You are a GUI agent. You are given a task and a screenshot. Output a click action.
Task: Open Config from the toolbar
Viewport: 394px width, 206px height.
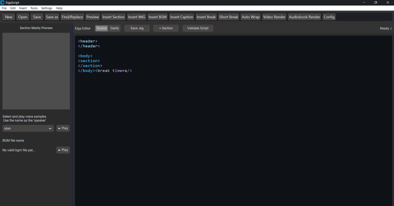coord(329,17)
